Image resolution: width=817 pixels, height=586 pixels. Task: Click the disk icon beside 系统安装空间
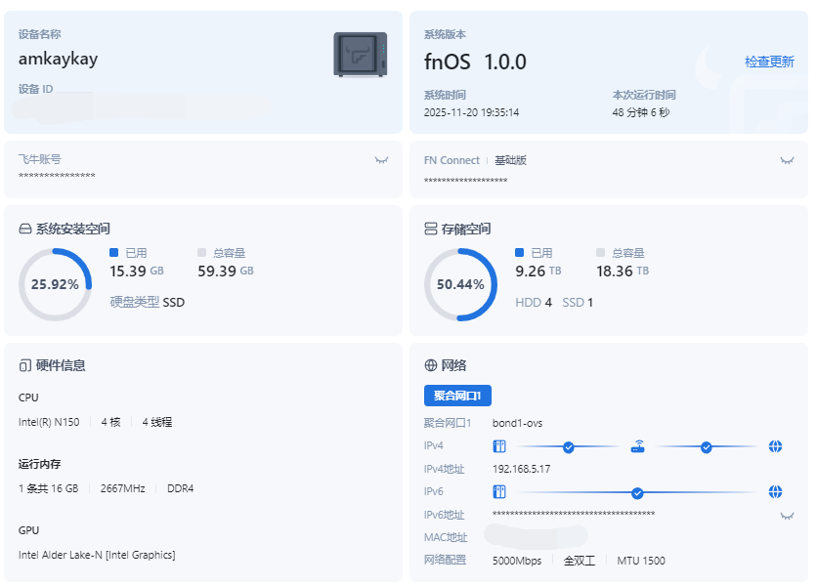[23, 228]
